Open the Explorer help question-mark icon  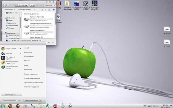[54, 10]
